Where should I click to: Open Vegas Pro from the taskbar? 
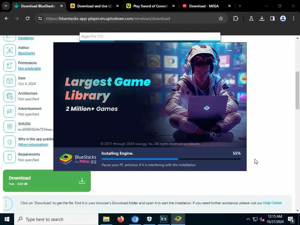pos(163,219)
